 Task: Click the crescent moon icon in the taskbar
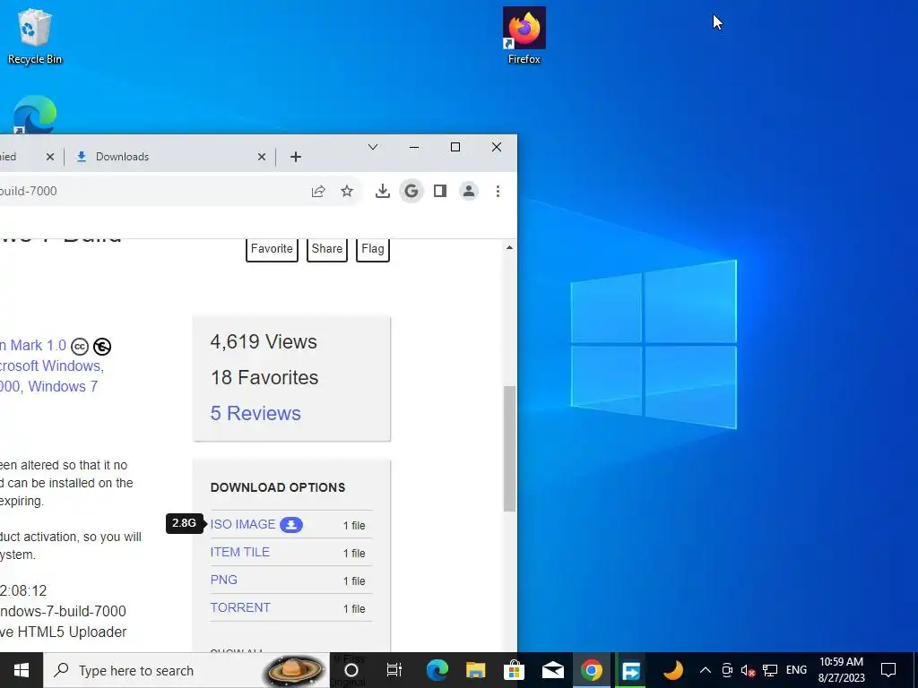coord(672,670)
